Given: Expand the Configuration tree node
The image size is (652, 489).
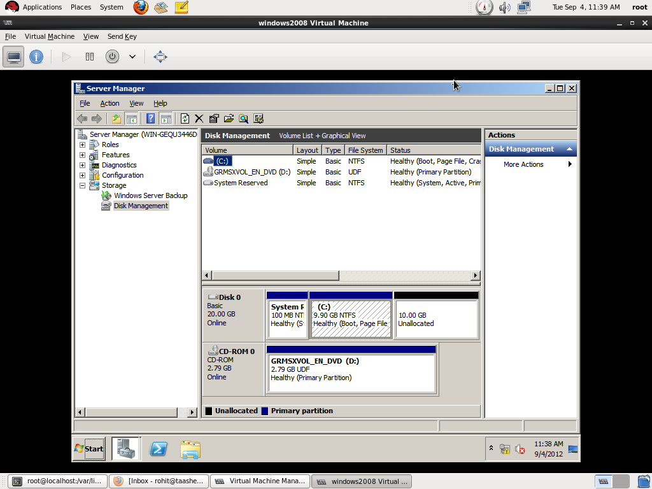Looking at the screenshot, I should (82, 175).
